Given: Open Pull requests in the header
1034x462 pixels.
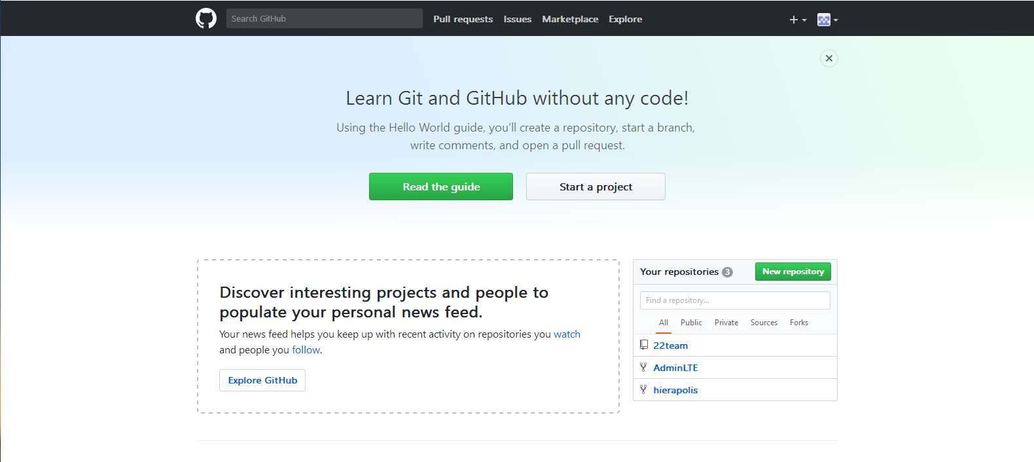Looking at the screenshot, I should [463, 19].
